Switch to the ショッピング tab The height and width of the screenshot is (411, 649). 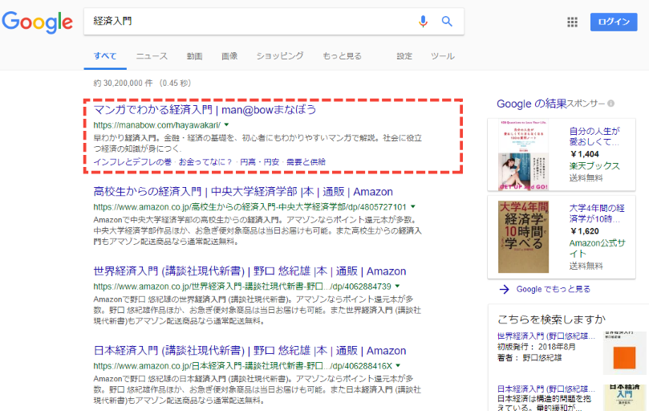280,56
